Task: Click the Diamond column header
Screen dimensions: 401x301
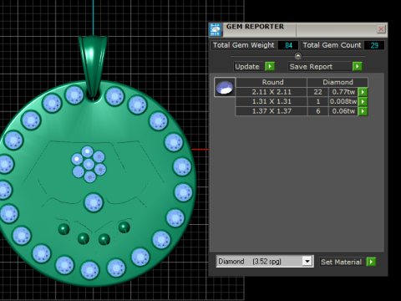Action: pyautogui.click(x=338, y=82)
